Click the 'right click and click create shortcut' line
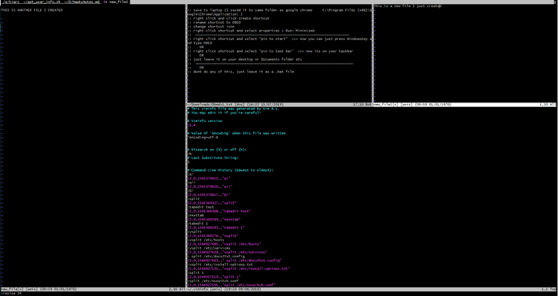The width and height of the screenshot is (558, 296). pyautogui.click(x=229, y=18)
